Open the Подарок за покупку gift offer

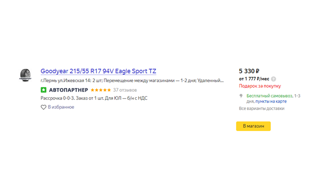pos(260,86)
